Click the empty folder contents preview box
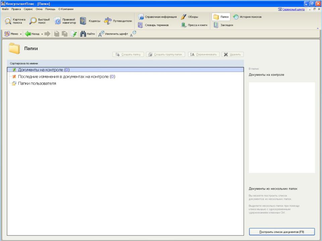This screenshot has height=241, width=322. pyautogui.click(x=282, y=128)
